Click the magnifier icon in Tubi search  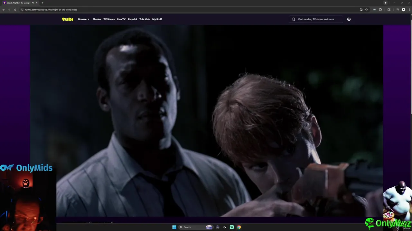(293, 19)
